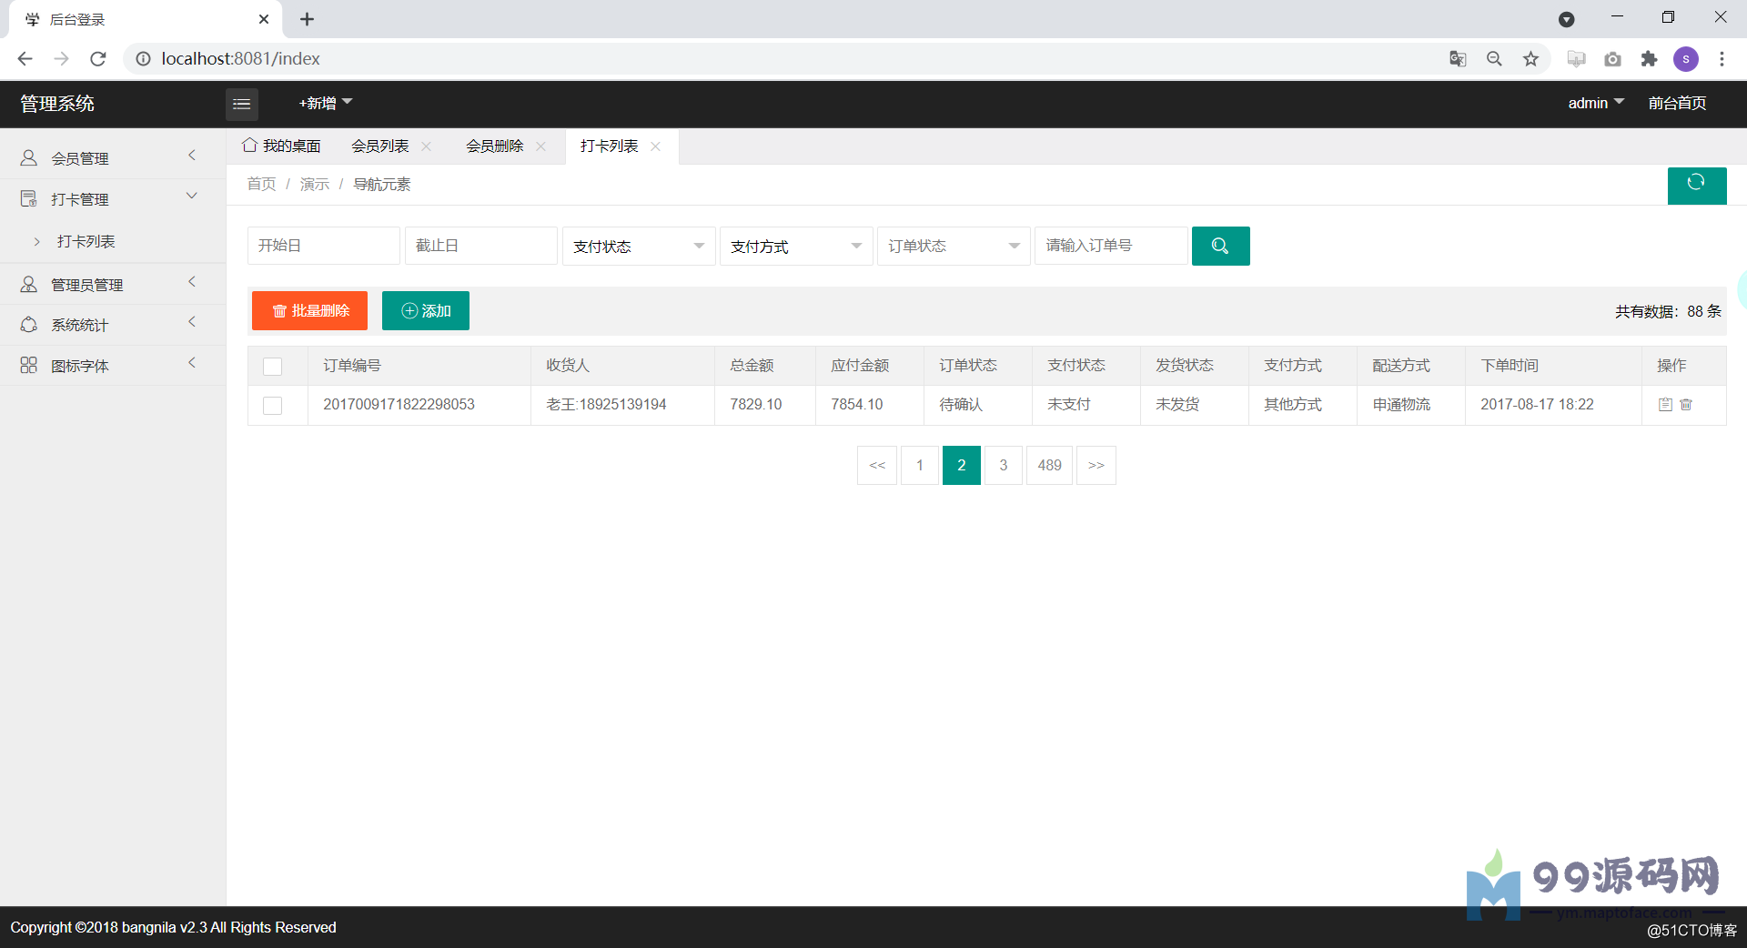Open the 支付状态 filter dropdown
Viewport: 1747px width, 948px height.
pos(639,246)
